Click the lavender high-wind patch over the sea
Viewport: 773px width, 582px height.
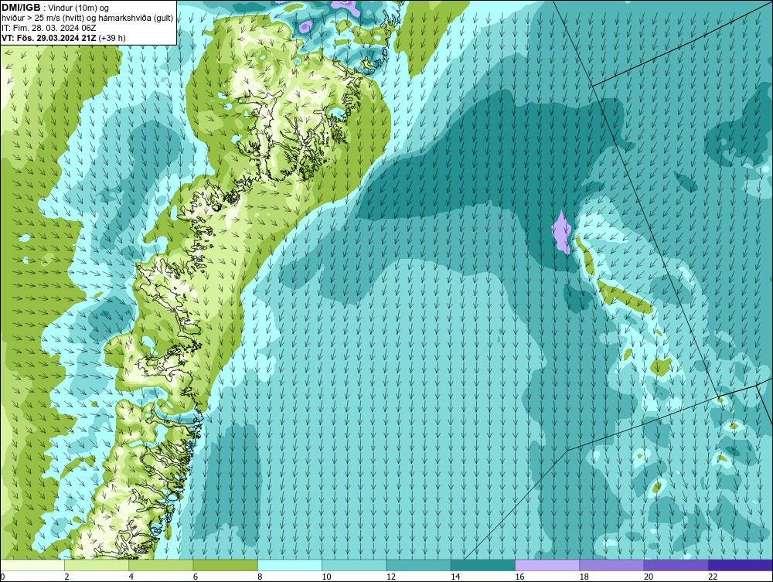561,233
